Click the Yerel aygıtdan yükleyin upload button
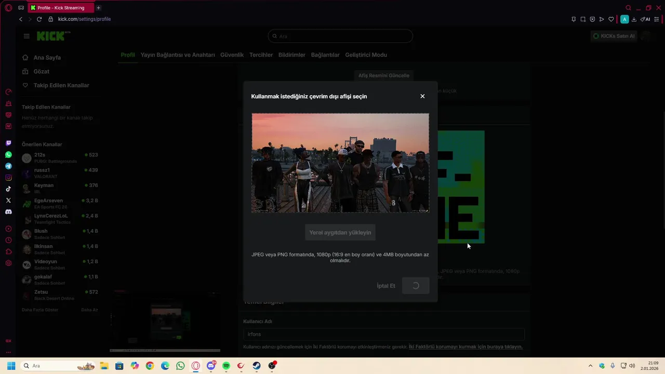 (x=340, y=232)
